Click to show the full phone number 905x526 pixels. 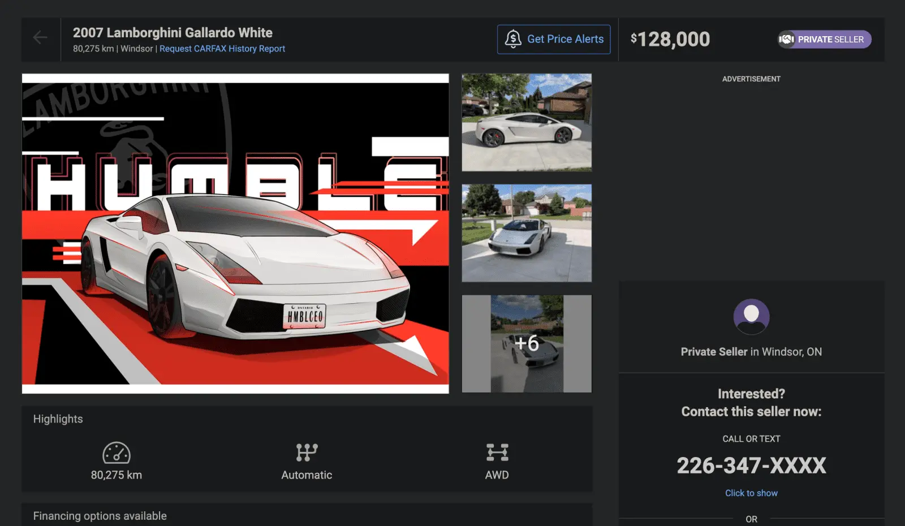(751, 493)
